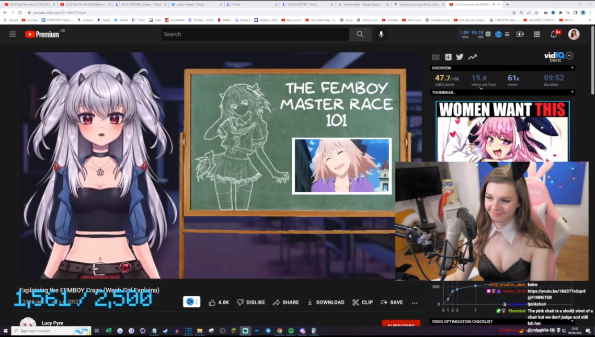
Task: Bookmark this page with the star icon
Action: pos(536,13)
